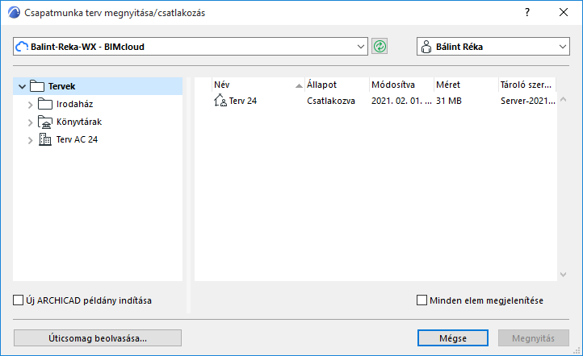Screen dimensions: 583x356
Task: Click the project list scroll down arrow
Action: point(563,275)
